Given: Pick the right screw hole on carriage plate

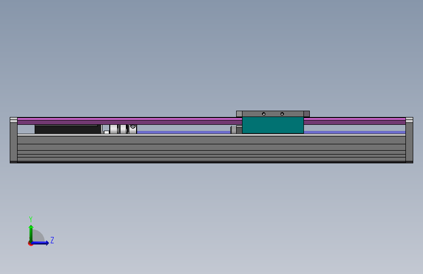Looking at the screenshot, I should point(282,114).
